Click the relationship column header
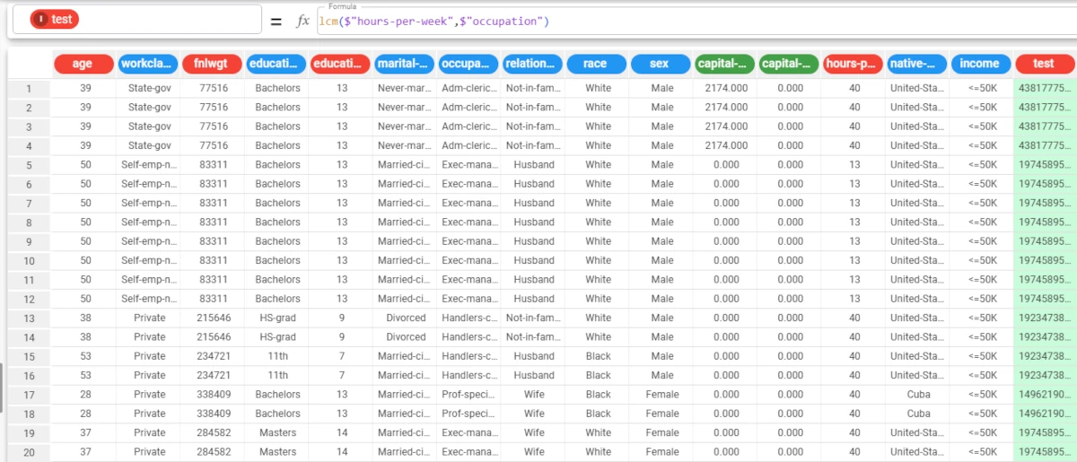Viewport: 1077px width, 462px height. (532, 64)
